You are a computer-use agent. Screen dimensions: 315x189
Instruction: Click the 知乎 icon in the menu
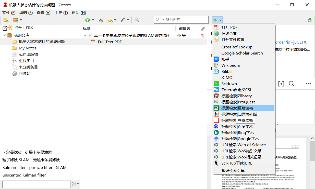pos(216,59)
